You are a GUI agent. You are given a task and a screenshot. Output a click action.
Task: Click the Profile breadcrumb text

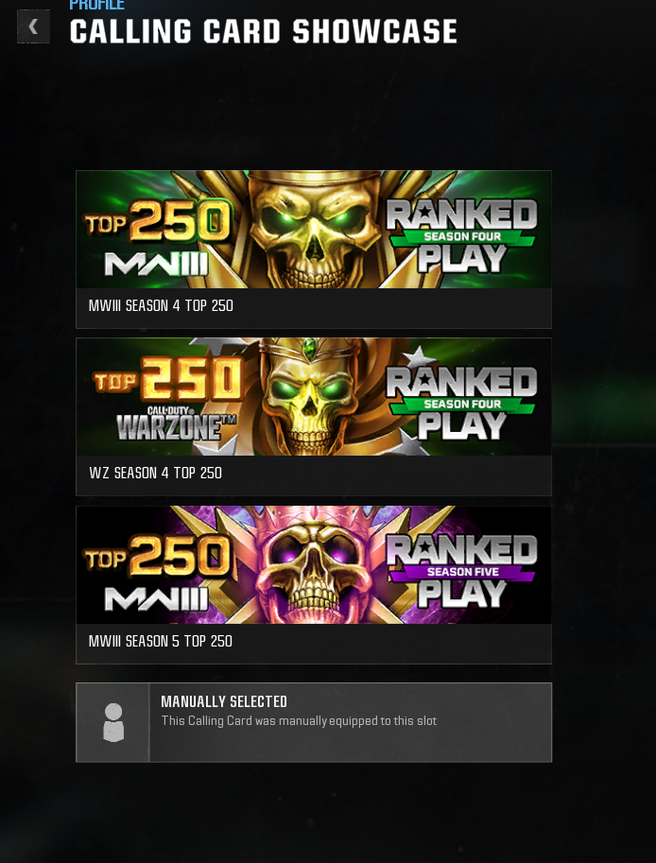[96, 6]
